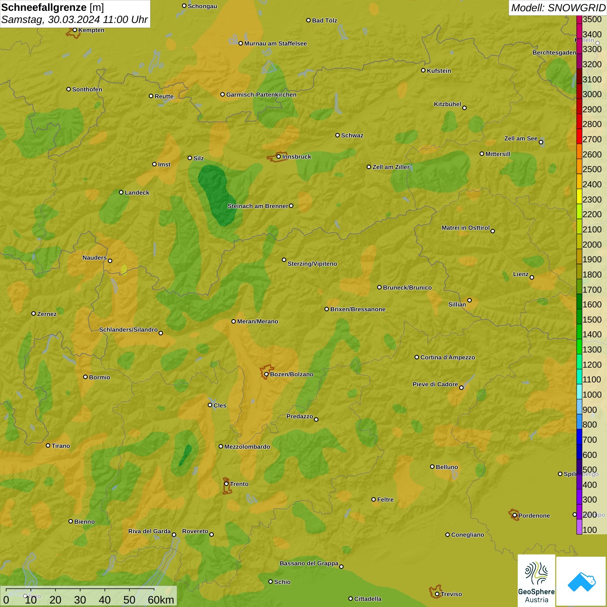607x607 pixels.
Task: Select the Kempten city marker
Action: click(x=75, y=30)
